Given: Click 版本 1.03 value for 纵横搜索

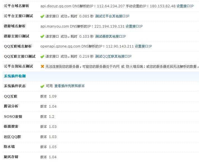Looking at the screenshot, I should [x=48, y=127].
